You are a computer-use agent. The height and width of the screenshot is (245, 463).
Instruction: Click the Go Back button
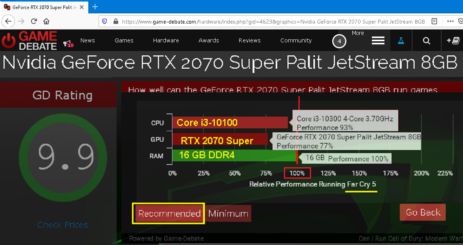pos(423,212)
